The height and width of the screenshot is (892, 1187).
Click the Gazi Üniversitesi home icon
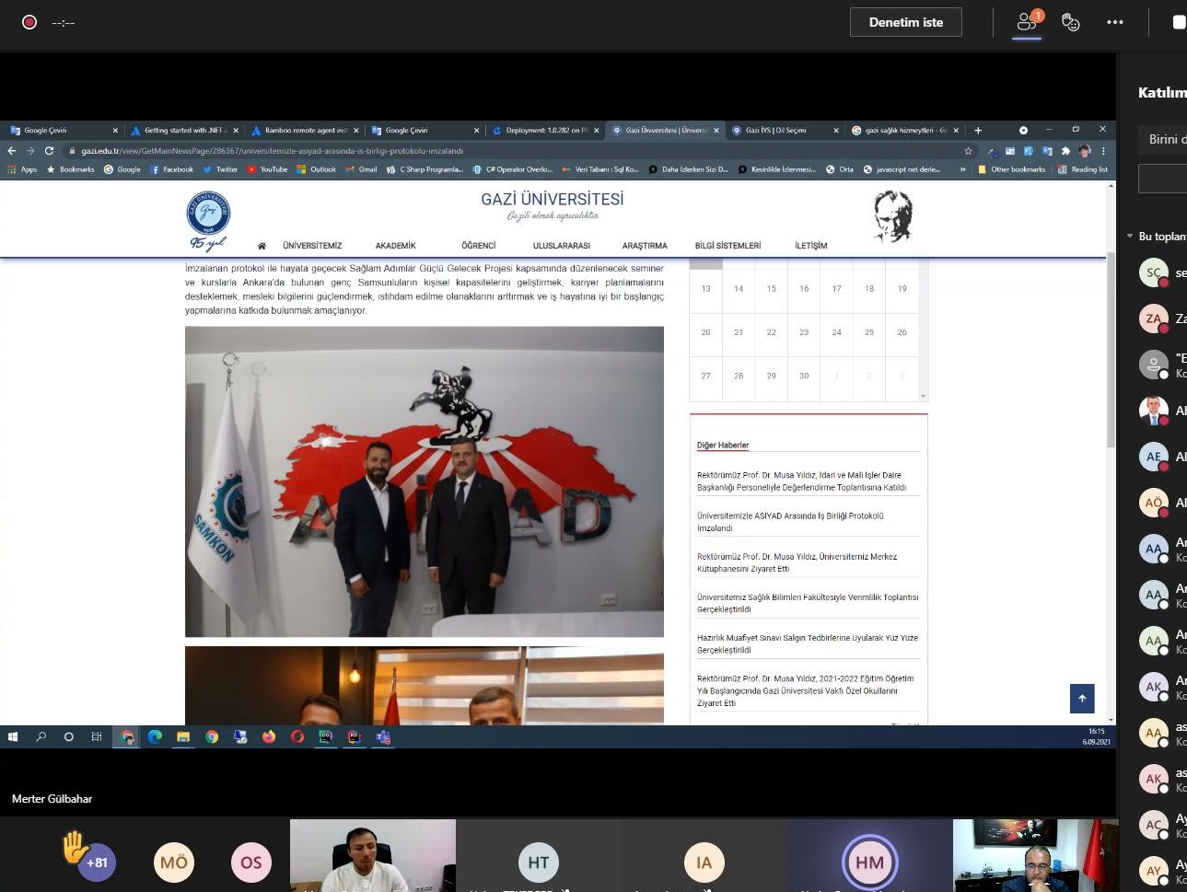pyautogui.click(x=262, y=246)
